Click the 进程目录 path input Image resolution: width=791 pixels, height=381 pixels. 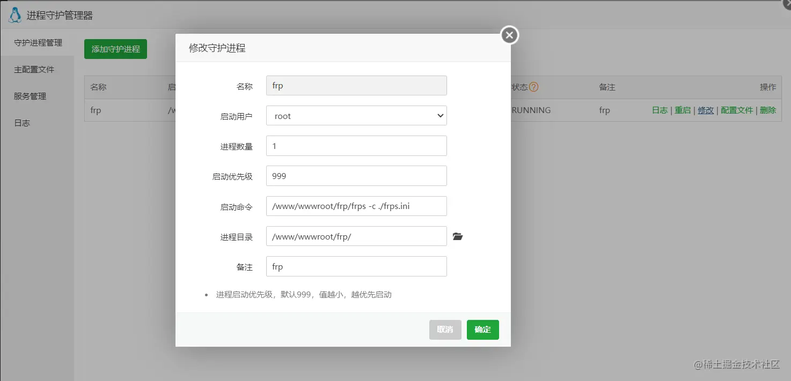pos(356,236)
